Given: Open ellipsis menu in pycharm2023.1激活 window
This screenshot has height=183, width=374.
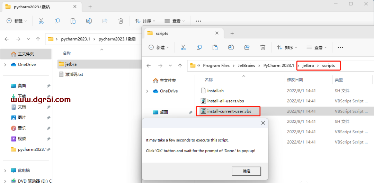Looking at the screenshot, I should (198, 21).
